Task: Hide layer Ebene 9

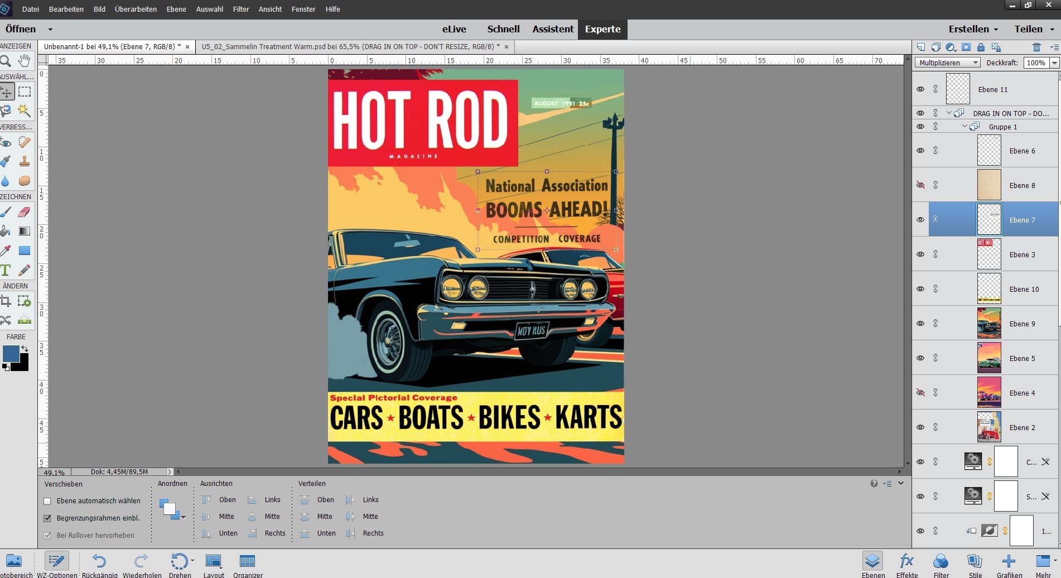Action: point(920,324)
